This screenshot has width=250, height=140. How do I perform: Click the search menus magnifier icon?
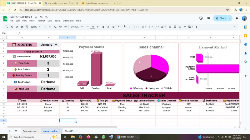(x=7, y=27)
